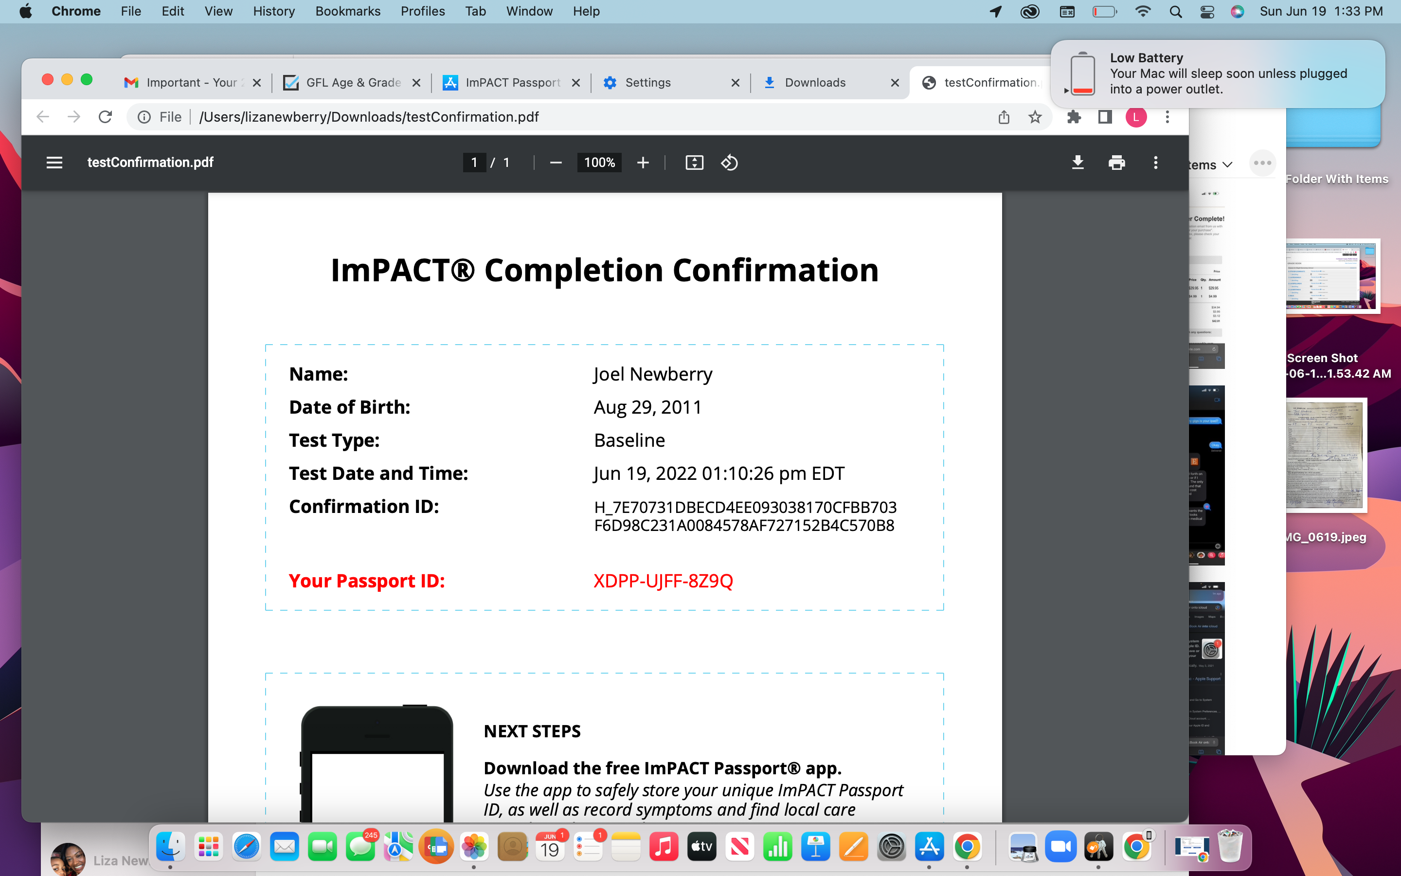Open Spotlight search icon
This screenshot has height=876, width=1401.
1175,12
